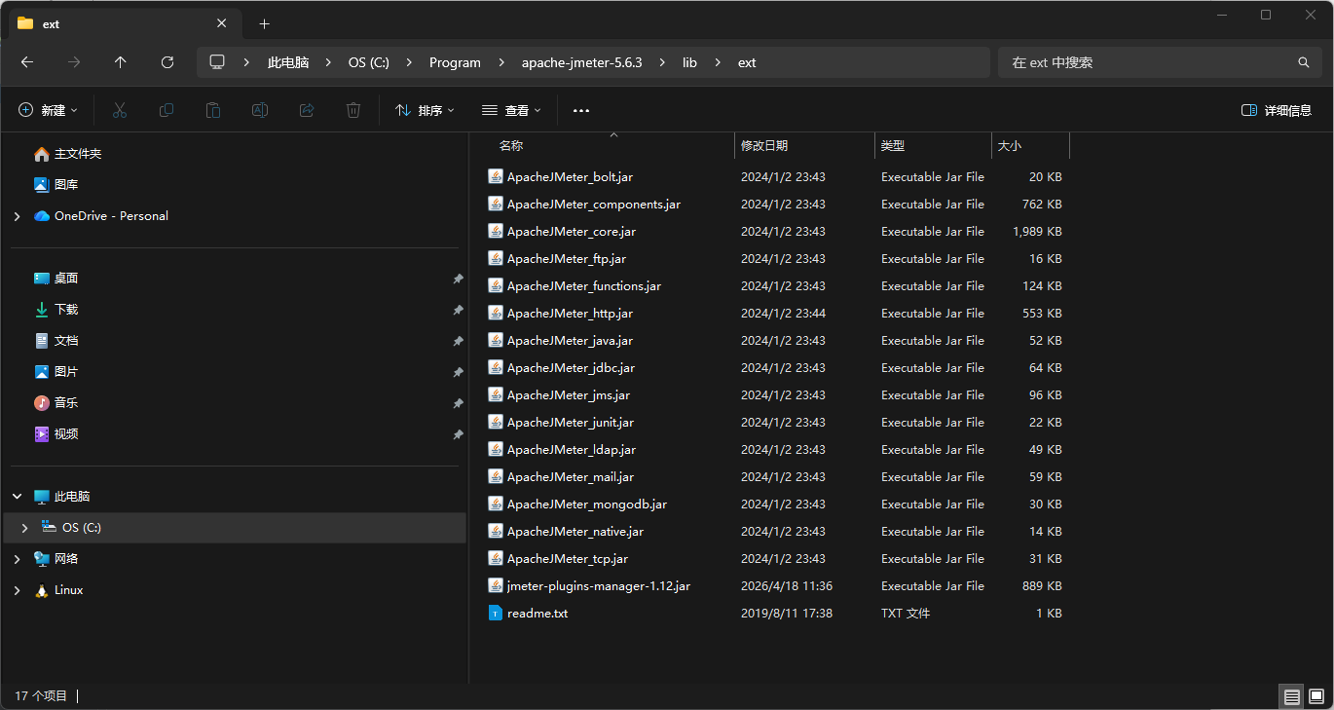
Task: Select the ApacheJMeter_junit.jar file
Action: click(571, 423)
